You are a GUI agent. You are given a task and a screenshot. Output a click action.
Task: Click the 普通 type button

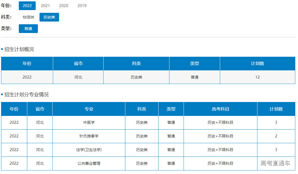pos(28,29)
